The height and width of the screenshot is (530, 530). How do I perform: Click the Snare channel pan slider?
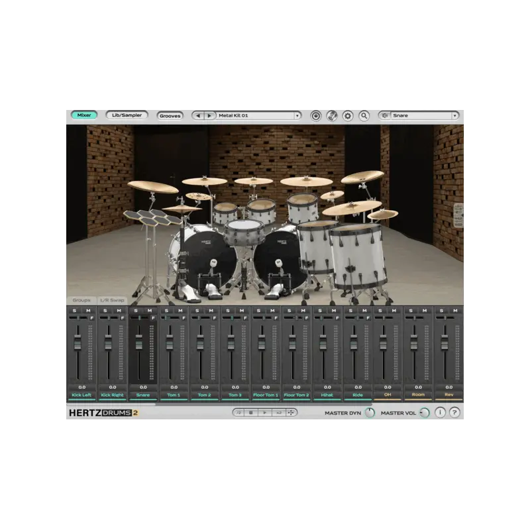[140, 318]
